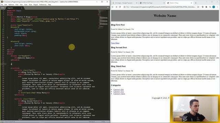Open the Category Two link
The height and width of the screenshot is (123, 220).
pyautogui.click(x=119, y=92)
